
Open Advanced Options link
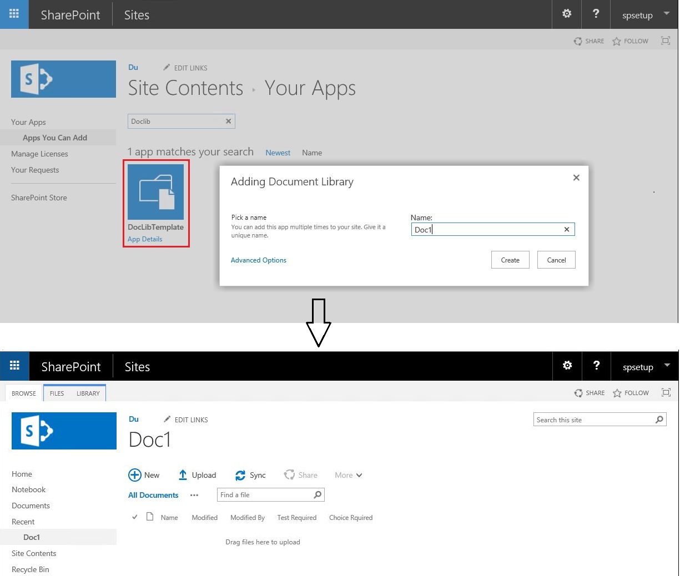(259, 260)
